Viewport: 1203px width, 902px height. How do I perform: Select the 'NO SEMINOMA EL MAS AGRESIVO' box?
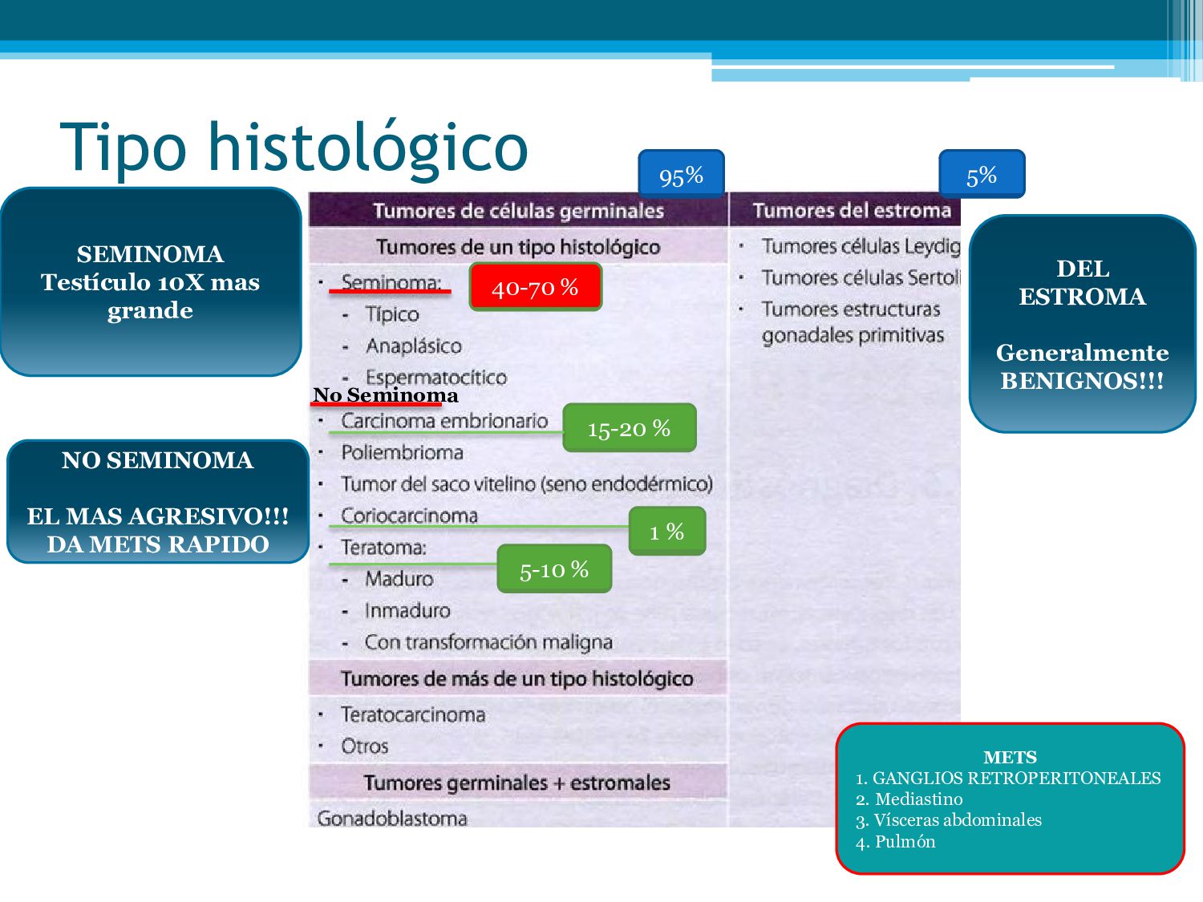click(158, 502)
